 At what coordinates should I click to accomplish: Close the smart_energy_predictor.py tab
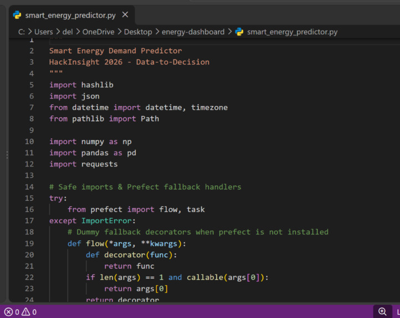(125, 15)
